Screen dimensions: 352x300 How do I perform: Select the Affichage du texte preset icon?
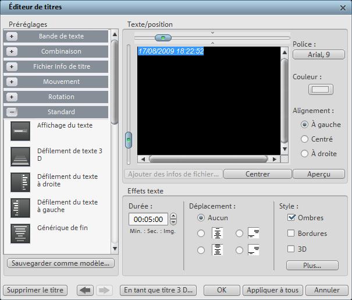click(x=20, y=132)
